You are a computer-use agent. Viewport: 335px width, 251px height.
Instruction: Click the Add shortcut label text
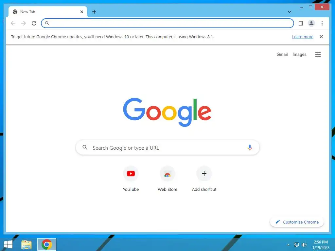(x=204, y=189)
